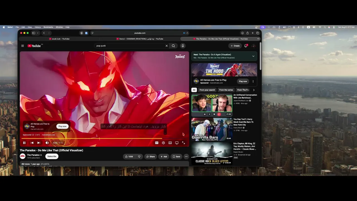This screenshot has width=357, height=201.
Task: Open the Eric Clapton, BB King video title
Action: coord(245,146)
